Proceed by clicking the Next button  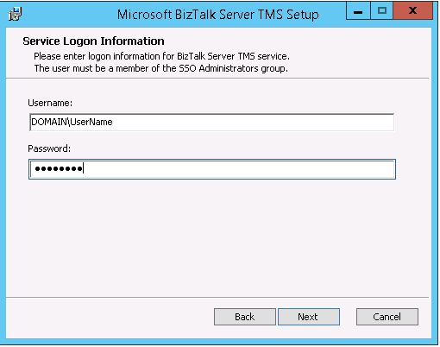tap(309, 317)
